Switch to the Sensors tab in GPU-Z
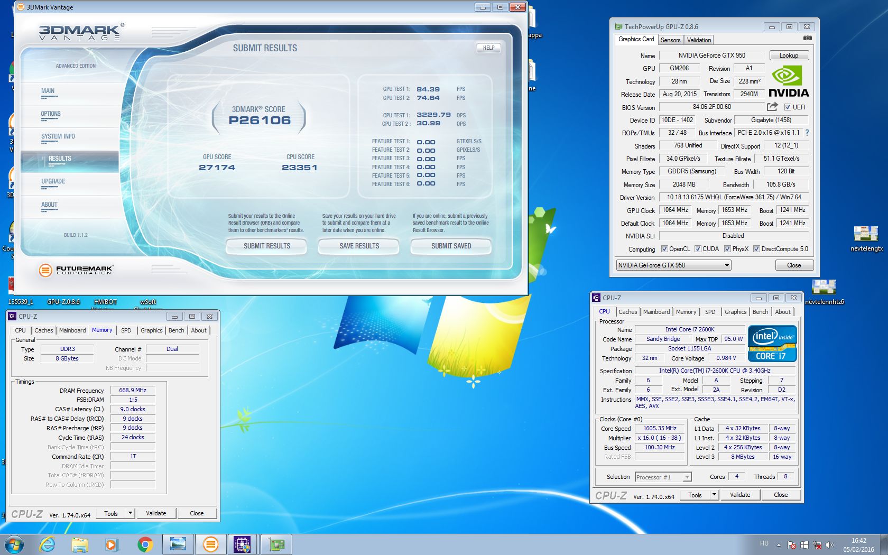888x555 pixels. 670,40
